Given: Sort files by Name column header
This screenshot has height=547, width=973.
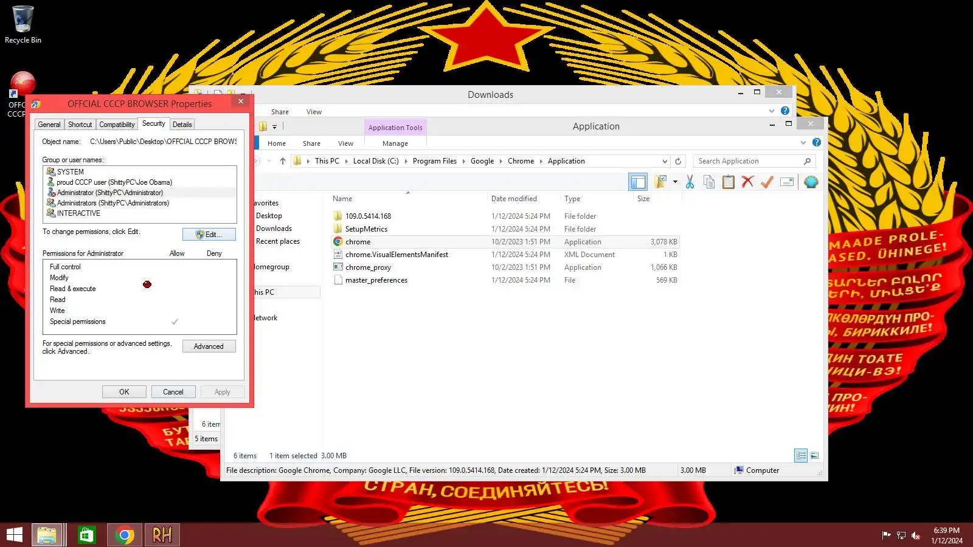Looking at the screenshot, I should tap(407, 199).
